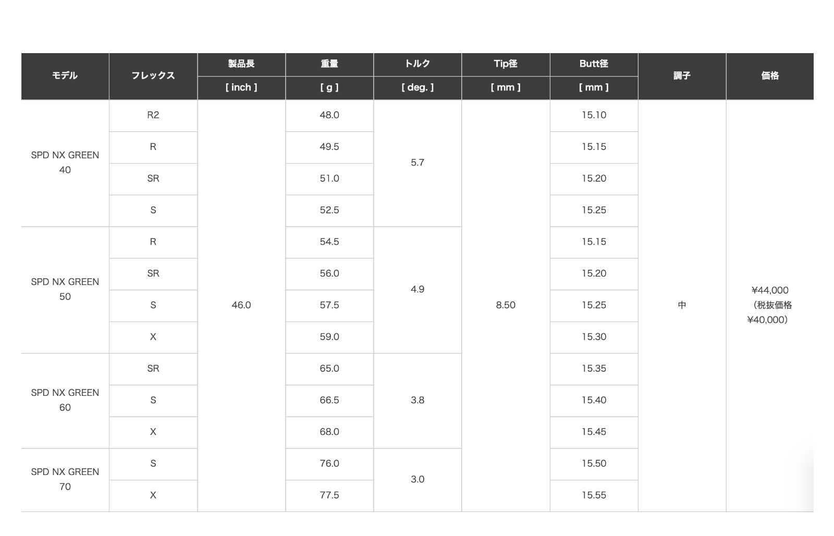Click the 価格 column header
Image resolution: width=834 pixels, height=536 pixels.
(x=770, y=76)
